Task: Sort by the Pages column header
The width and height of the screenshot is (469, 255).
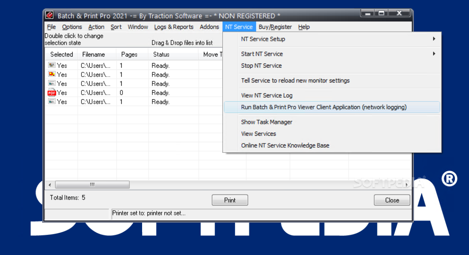Action: tap(132, 54)
